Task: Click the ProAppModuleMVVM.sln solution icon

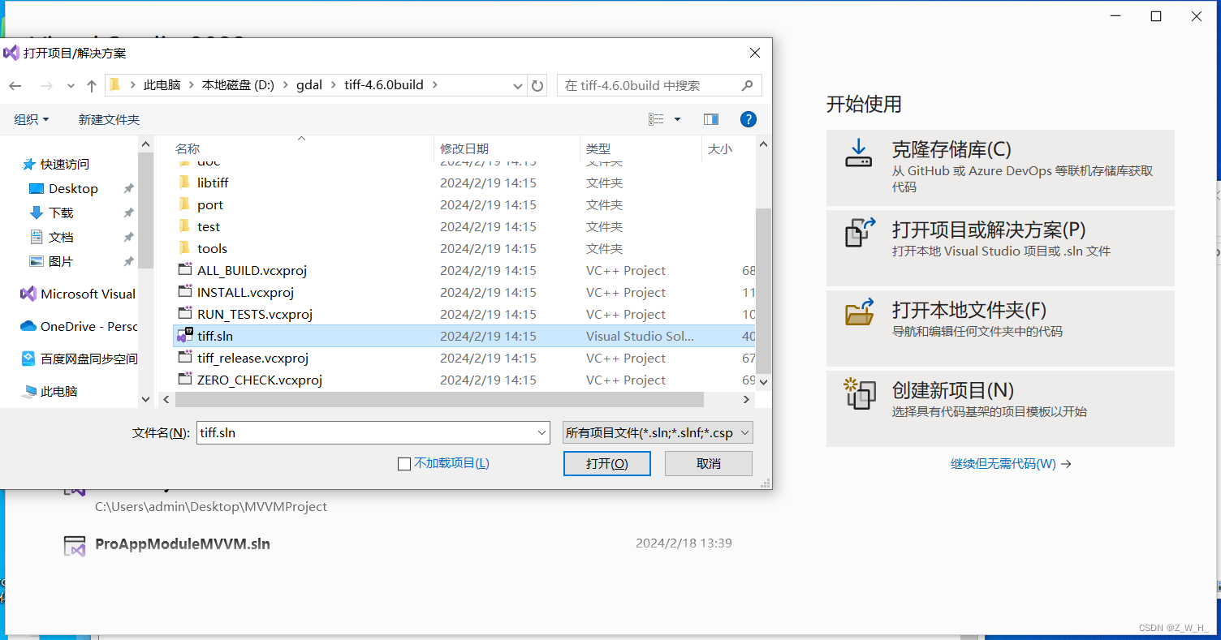Action: pyautogui.click(x=75, y=546)
